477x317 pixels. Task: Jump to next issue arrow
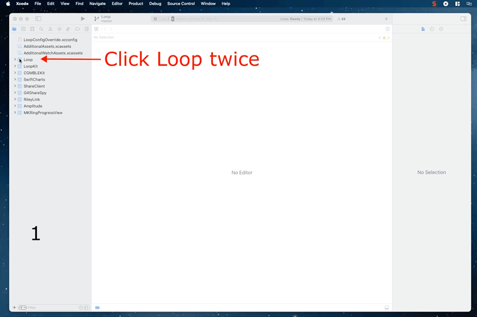coord(388,37)
